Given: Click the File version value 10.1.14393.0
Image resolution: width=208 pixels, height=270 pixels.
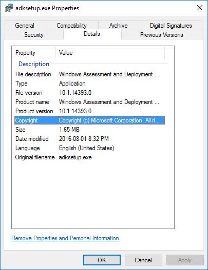Looking at the screenshot, I should pyautogui.click(x=75, y=93).
